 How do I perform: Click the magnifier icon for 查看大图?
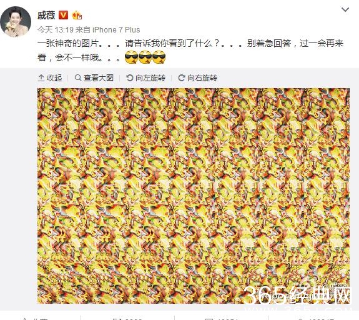click(x=78, y=77)
